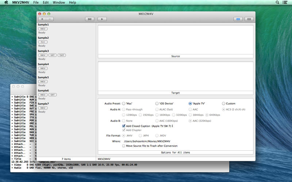Screen dimensions: 292x182
Task: Choose ALAC (fast) for Audio A
Action: tap(157, 110)
